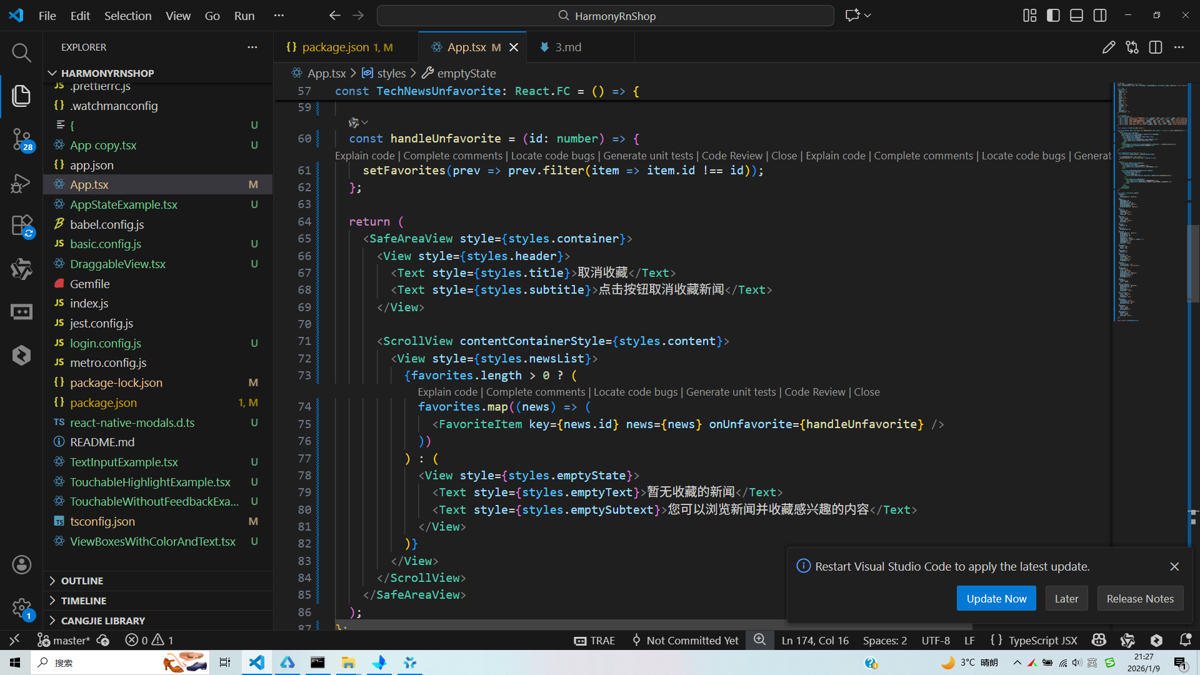Click the Update Now button

point(996,599)
